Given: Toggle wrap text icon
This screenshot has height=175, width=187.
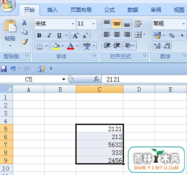Looking at the screenshot, I should tap(138, 23).
